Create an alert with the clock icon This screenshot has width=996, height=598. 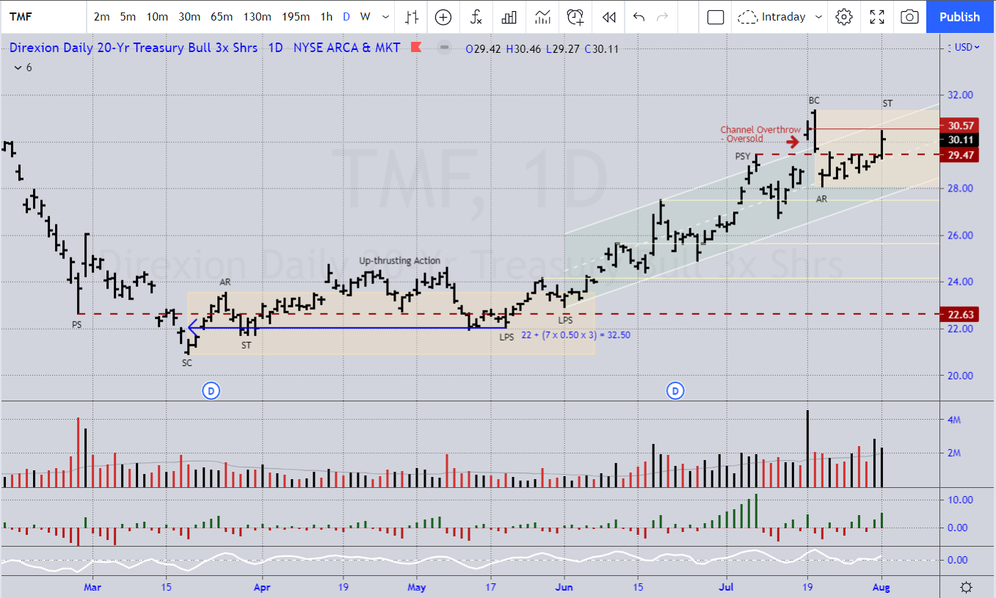coord(575,17)
